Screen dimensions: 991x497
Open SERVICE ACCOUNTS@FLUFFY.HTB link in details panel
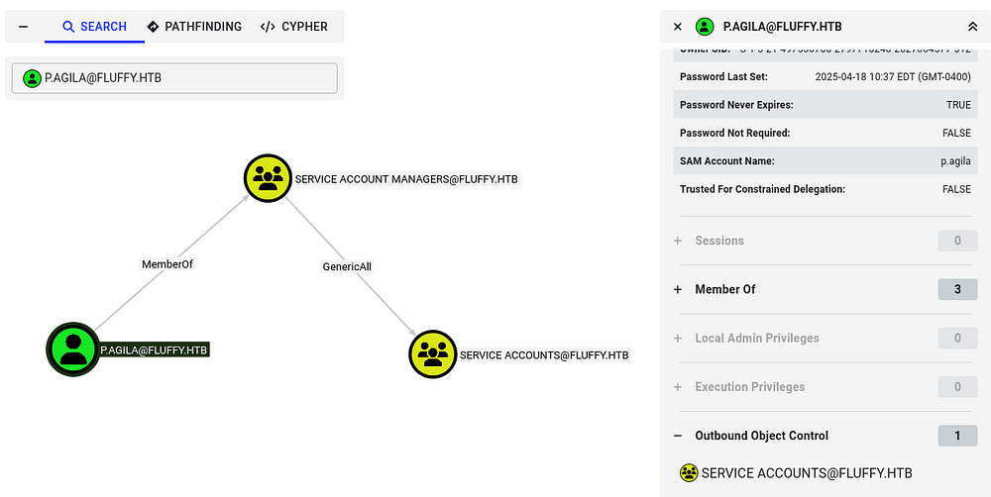[x=806, y=473]
